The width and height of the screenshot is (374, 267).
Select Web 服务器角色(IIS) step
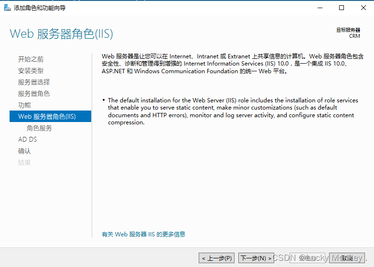tap(50, 116)
